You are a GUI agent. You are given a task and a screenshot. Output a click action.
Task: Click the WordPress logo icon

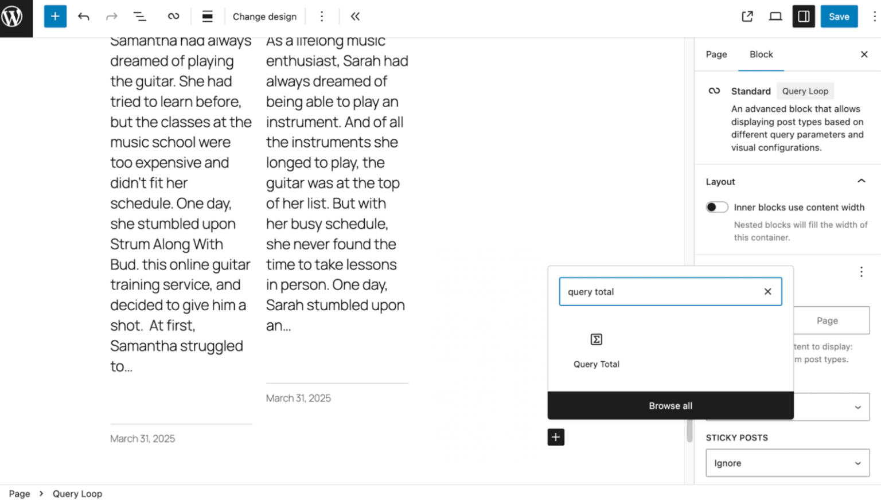(x=13, y=17)
